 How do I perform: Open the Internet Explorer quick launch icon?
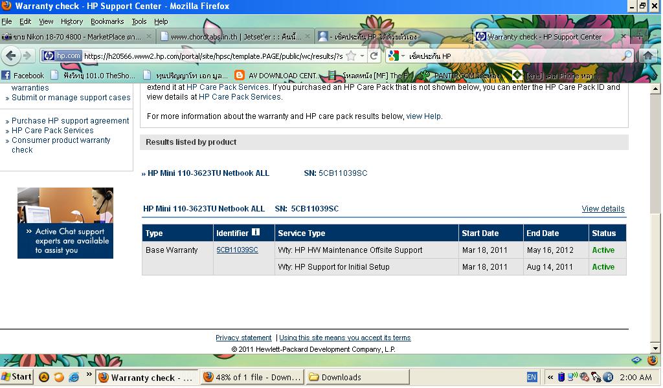coord(74,377)
